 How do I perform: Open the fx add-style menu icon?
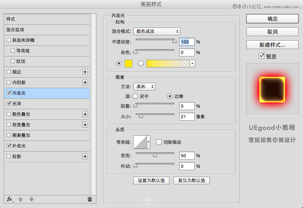point(10,199)
